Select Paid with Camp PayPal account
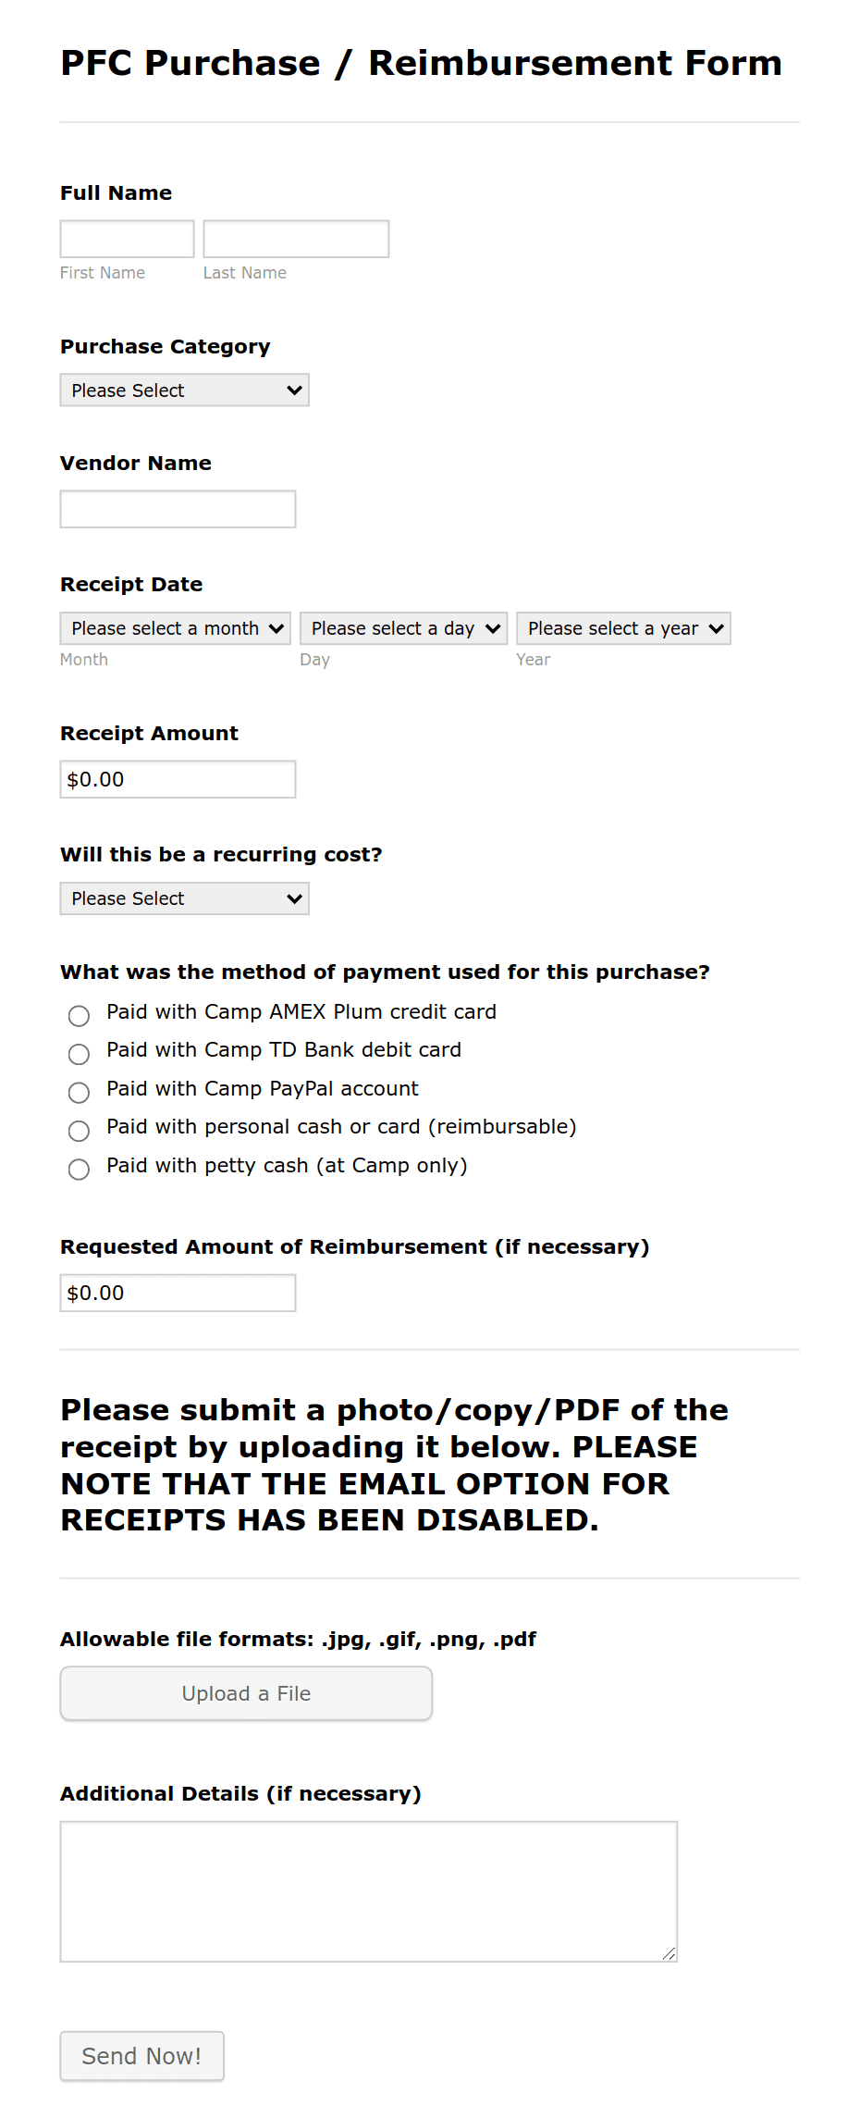Viewport: 860px width, 2118px height. pyautogui.click(x=79, y=1093)
